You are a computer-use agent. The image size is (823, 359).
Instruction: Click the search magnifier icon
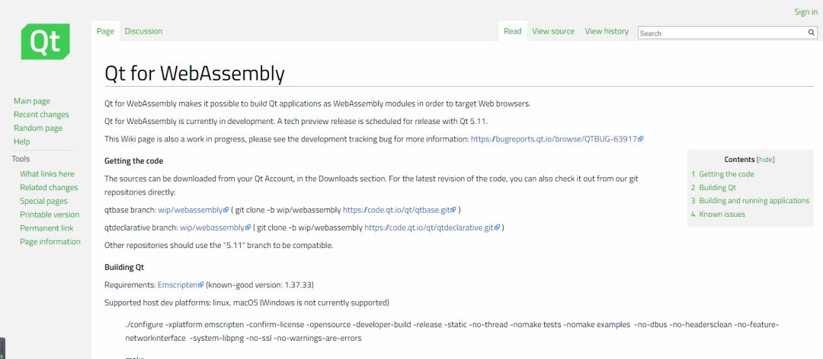click(x=812, y=33)
